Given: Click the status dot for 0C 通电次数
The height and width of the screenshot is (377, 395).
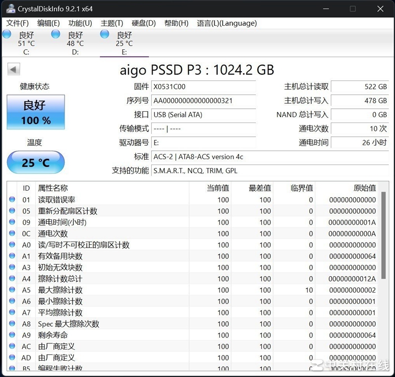Looking at the screenshot, I should click(x=12, y=233).
